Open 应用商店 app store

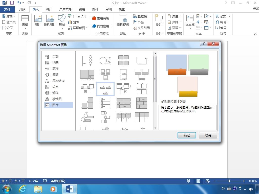(101, 18)
